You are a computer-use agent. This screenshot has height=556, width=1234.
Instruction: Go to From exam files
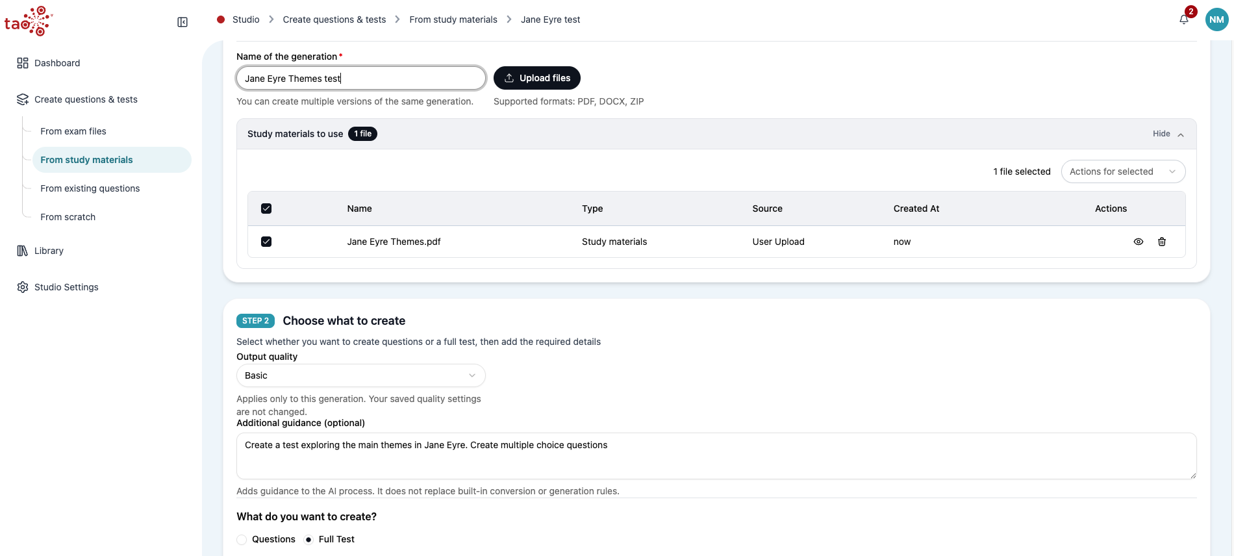(x=73, y=131)
